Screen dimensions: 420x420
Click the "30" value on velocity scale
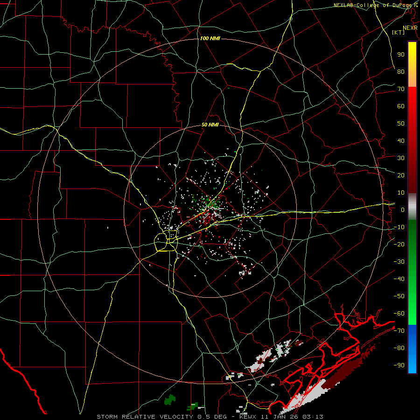click(x=401, y=158)
